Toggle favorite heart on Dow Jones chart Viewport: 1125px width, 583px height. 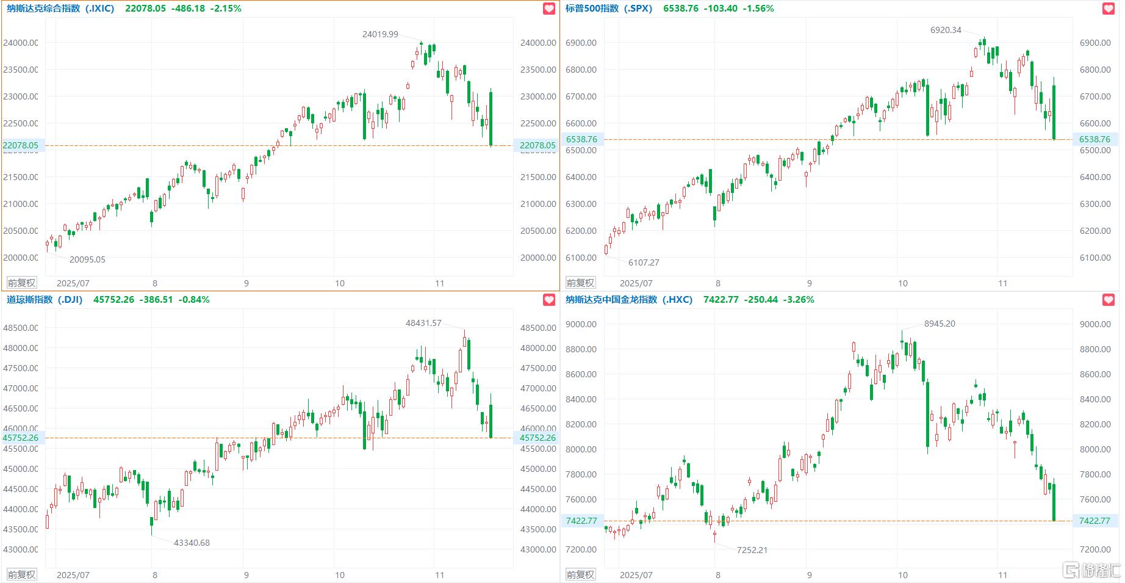[549, 300]
